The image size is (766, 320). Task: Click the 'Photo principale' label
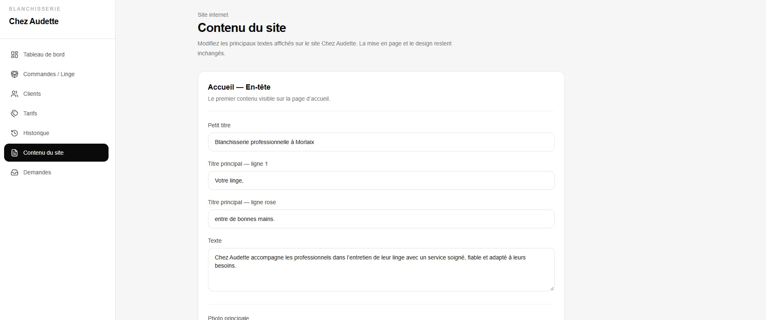tap(228, 318)
